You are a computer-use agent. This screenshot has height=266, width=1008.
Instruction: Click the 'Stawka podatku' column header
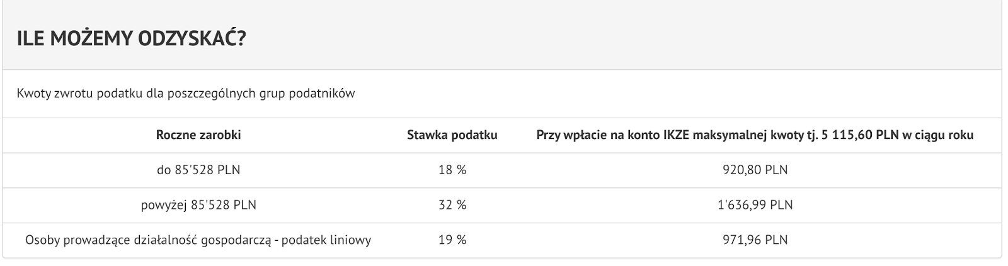click(x=452, y=135)
